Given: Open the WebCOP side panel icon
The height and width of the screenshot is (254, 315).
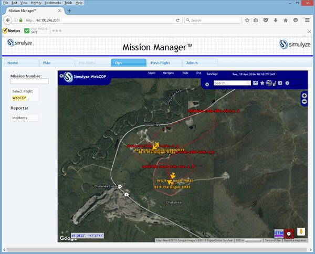Looking at the screenshot, I should tap(280, 83).
